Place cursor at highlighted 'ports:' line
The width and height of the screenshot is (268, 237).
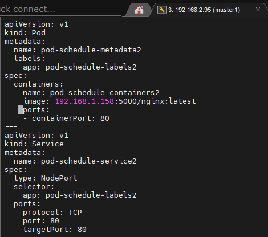(36, 110)
